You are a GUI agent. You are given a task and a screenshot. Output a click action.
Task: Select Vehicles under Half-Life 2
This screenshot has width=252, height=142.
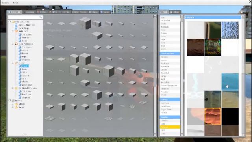coord(25,37)
